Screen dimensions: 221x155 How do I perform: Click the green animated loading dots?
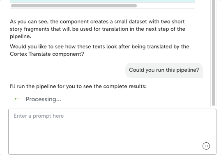(18, 99)
